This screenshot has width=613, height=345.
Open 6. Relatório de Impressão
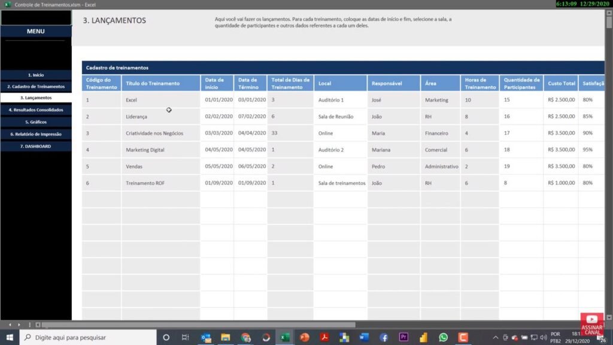pos(36,134)
